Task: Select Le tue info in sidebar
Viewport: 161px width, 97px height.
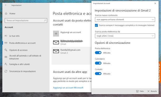Action: coord(14,36)
